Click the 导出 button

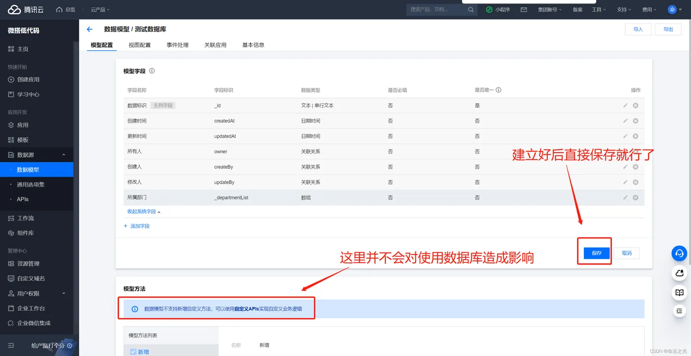[x=668, y=30]
